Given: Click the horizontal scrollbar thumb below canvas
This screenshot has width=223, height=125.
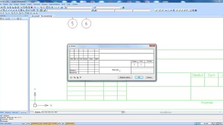Looking at the screenshot, I should pyautogui.click(x=166, y=112).
